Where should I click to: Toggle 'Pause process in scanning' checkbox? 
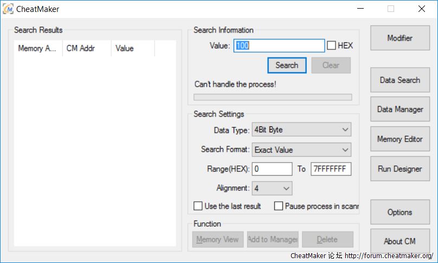[279, 206]
